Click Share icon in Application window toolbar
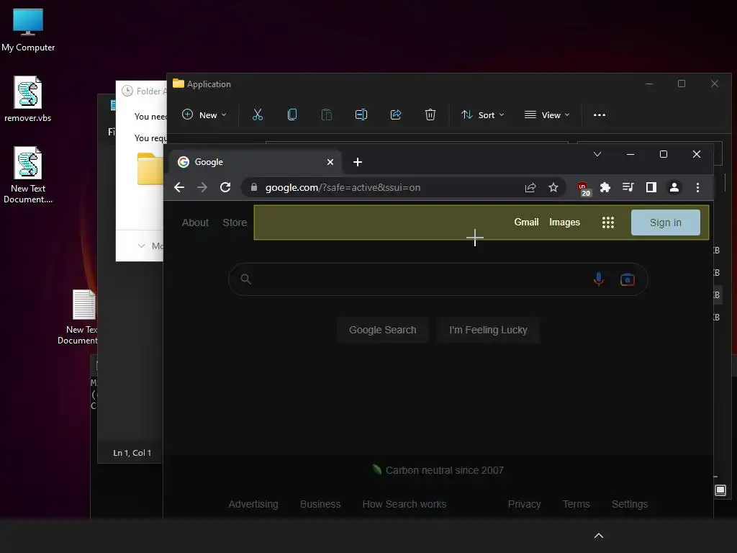 coord(396,114)
